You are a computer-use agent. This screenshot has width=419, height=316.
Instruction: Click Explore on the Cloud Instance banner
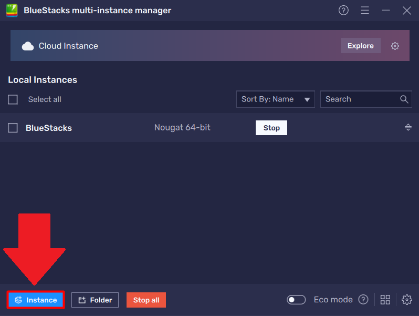(x=360, y=46)
